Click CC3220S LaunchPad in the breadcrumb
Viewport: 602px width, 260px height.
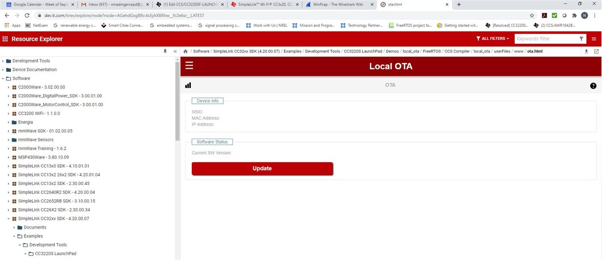tap(363, 51)
